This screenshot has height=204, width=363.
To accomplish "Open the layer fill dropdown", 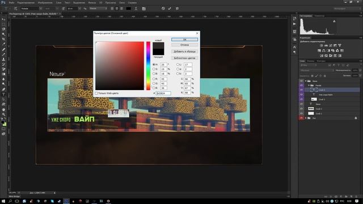I will tap(360, 75).
